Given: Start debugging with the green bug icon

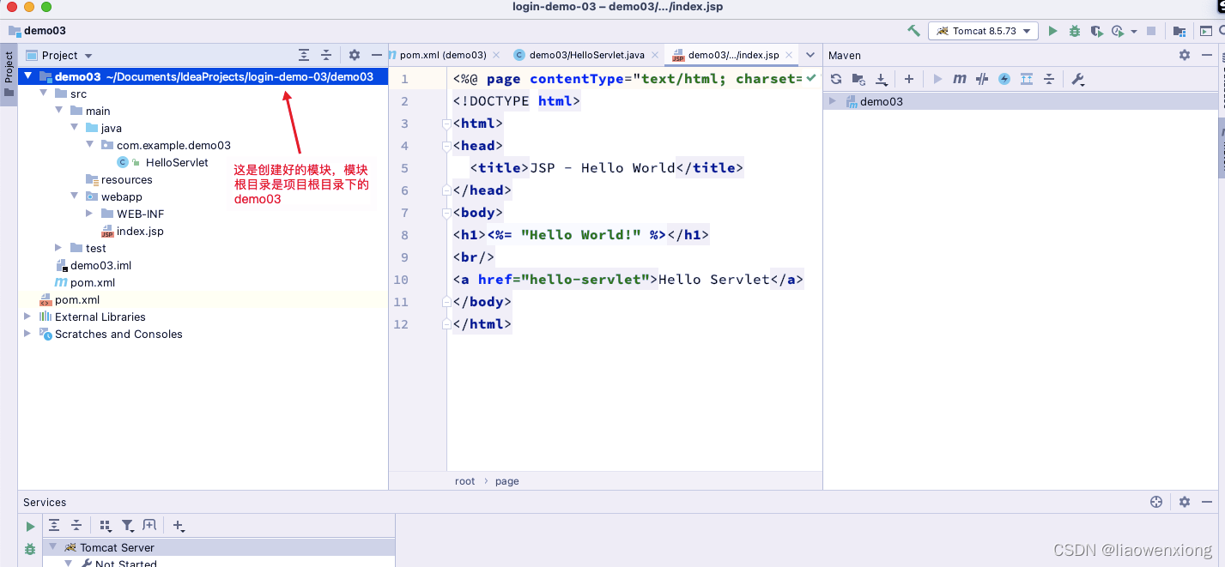Looking at the screenshot, I should [1075, 31].
